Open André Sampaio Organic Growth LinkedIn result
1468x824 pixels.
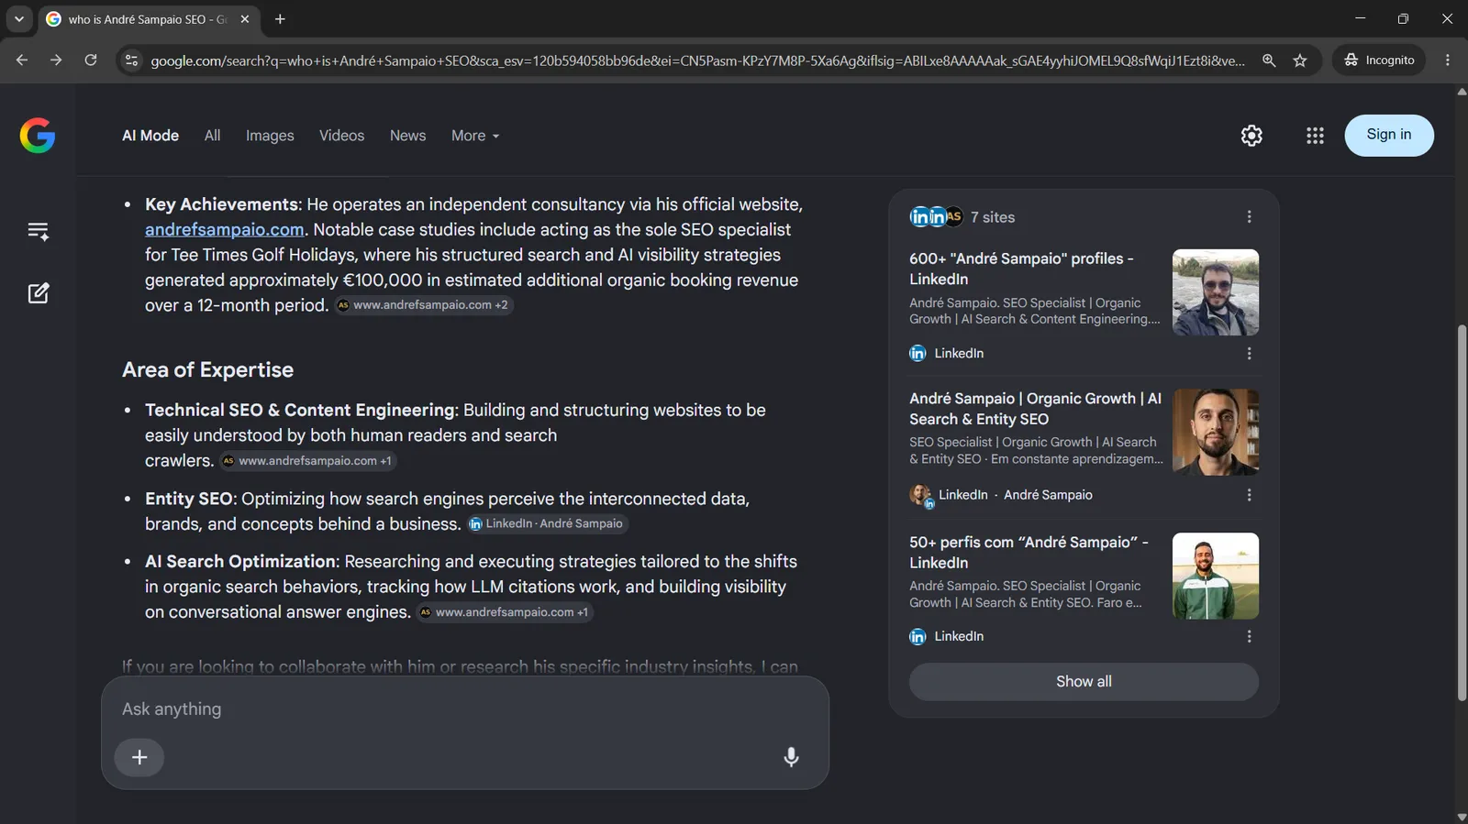coord(1035,409)
